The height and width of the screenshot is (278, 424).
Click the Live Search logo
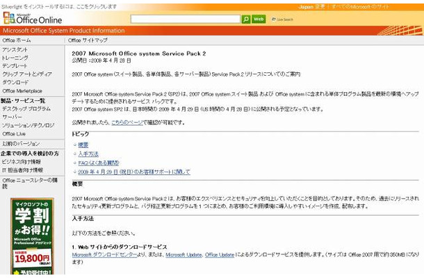point(282,19)
